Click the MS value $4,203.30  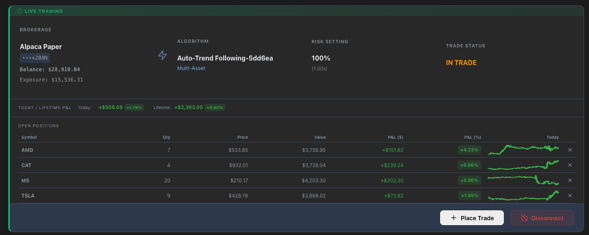click(313, 181)
